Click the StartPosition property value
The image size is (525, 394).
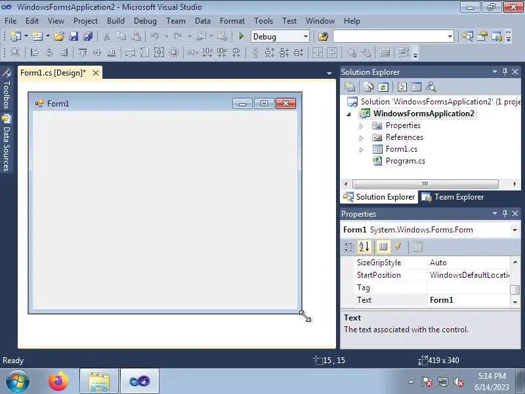[469, 275]
